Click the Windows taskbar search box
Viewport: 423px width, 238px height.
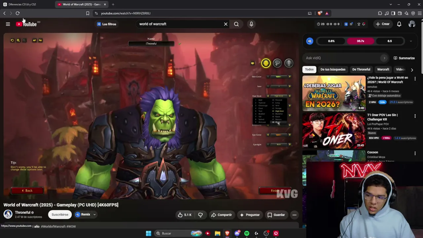[x=178, y=233]
